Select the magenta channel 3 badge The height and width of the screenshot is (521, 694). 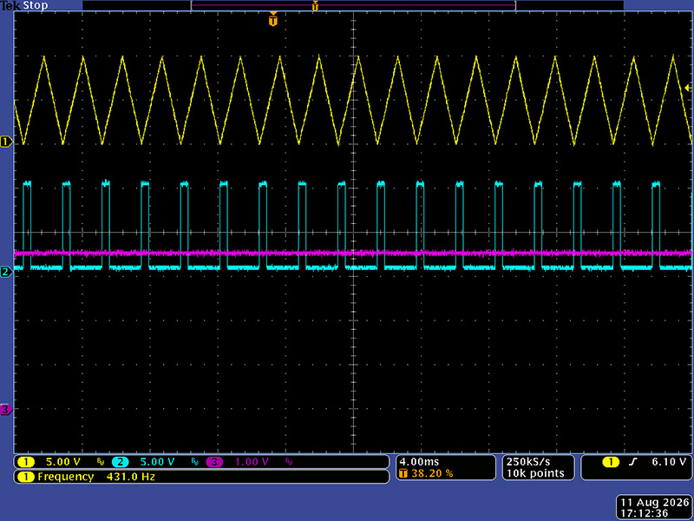point(214,462)
